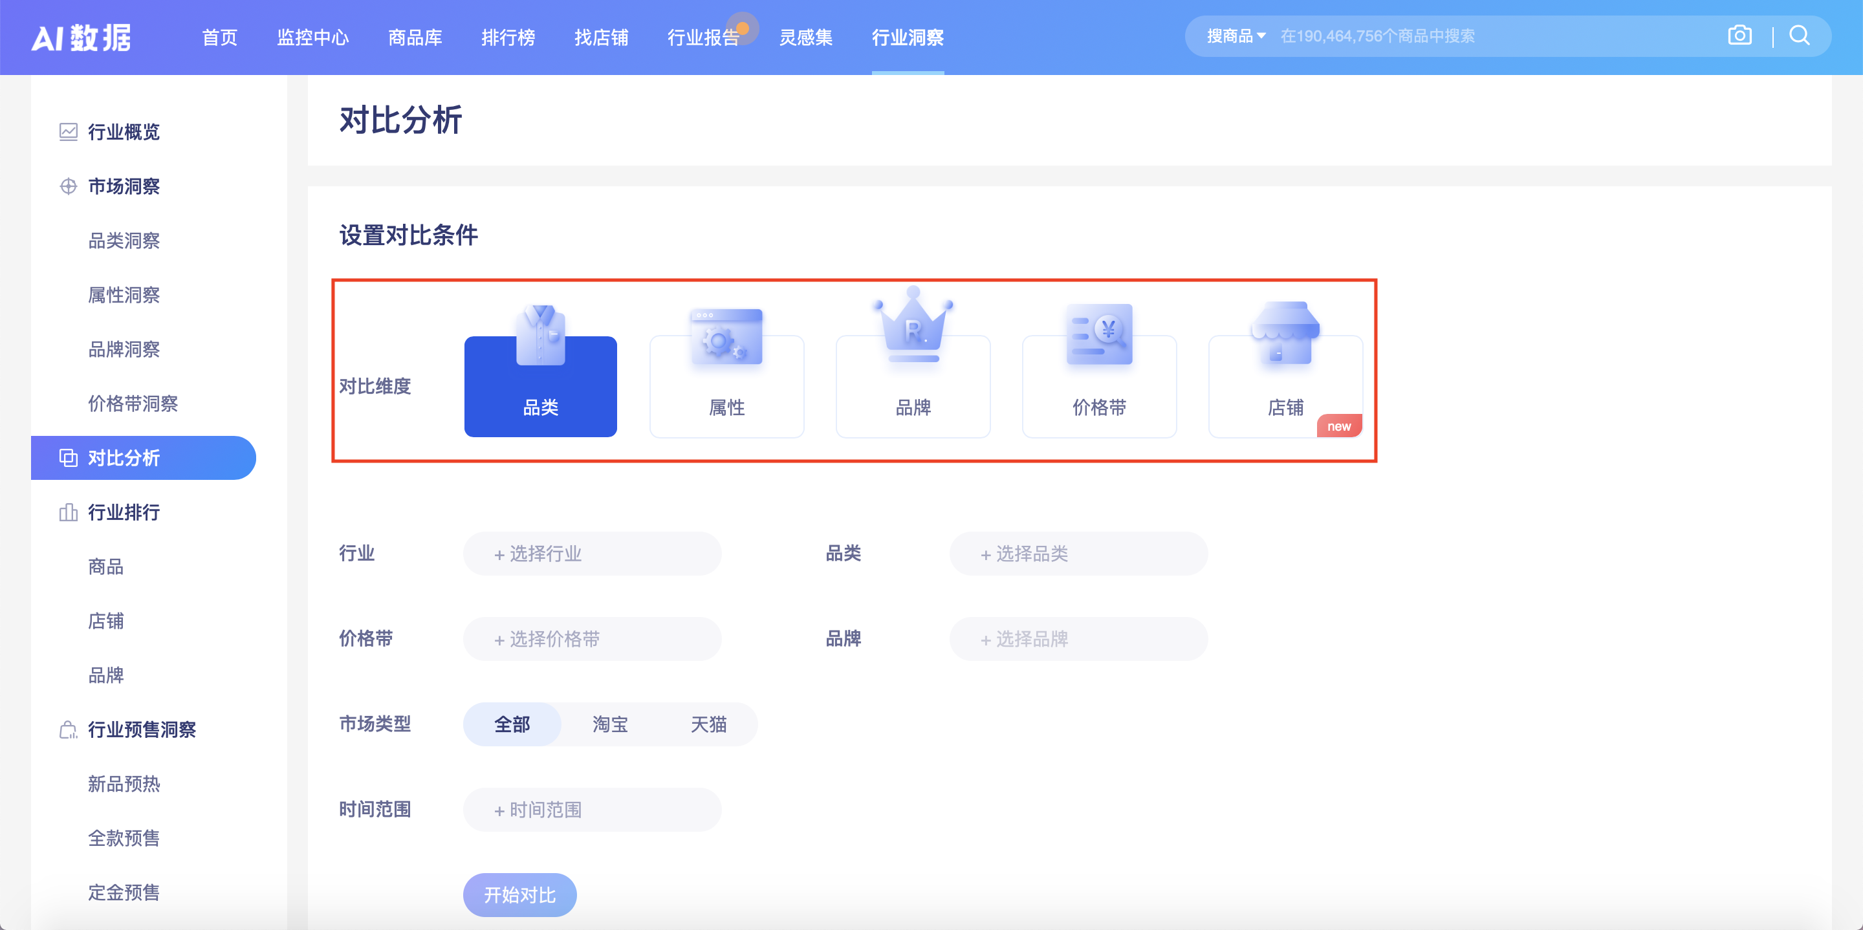Click the globe icon beside 市场洞察
Image resolution: width=1863 pixels, height=930 pixels.
coord(67,186)
